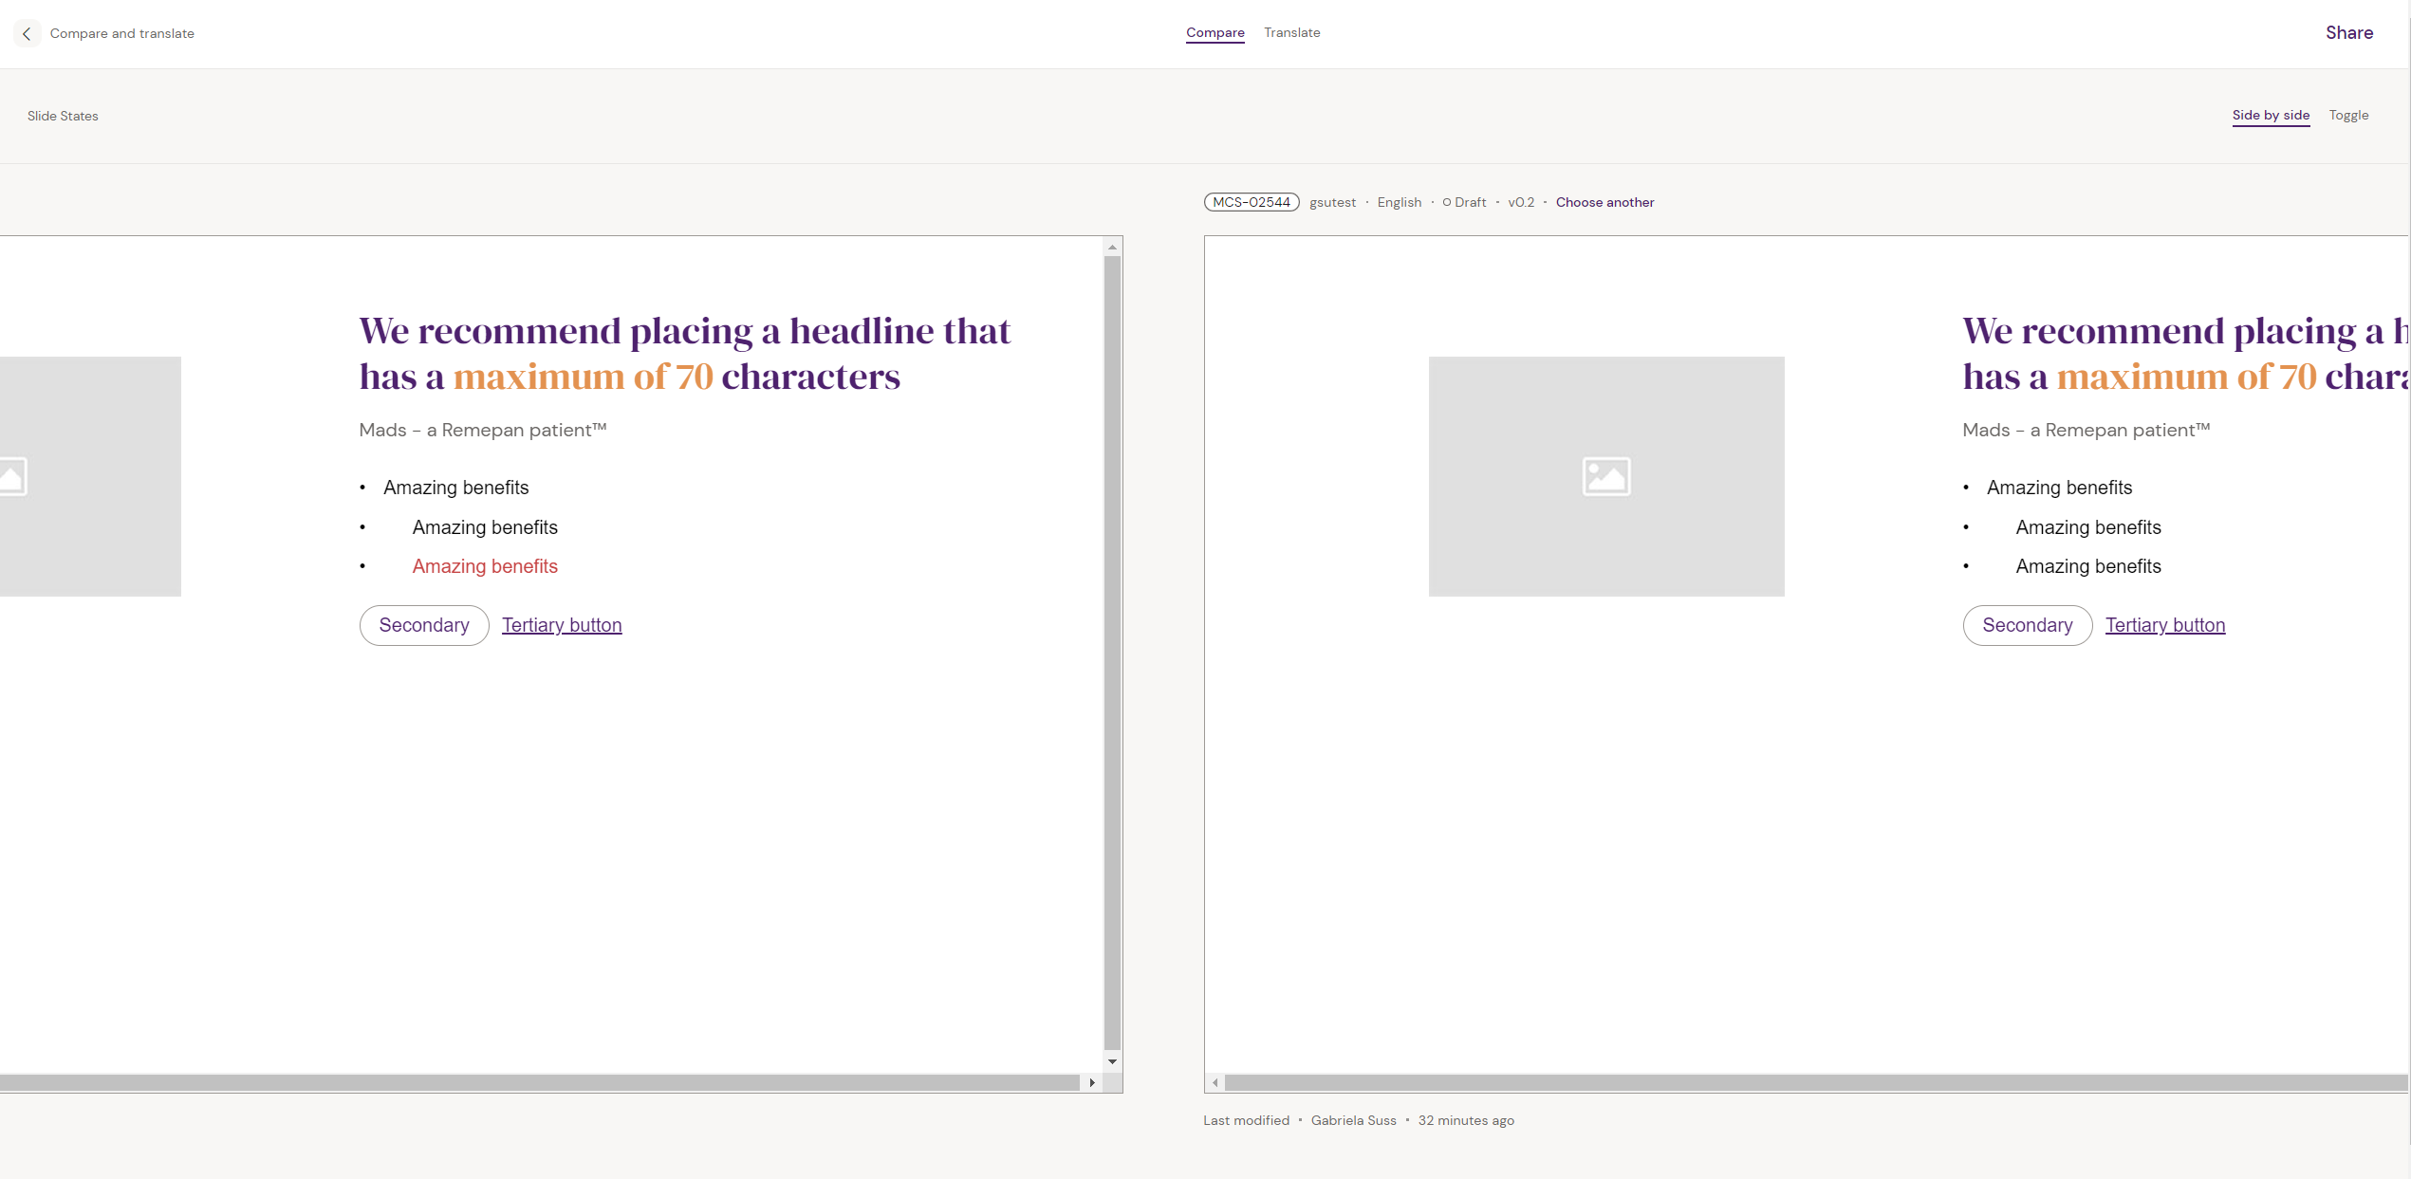Screen dimensions: 2411x1179
Task: Click Secondary button in left slide
Action: (x=423, y=625)
